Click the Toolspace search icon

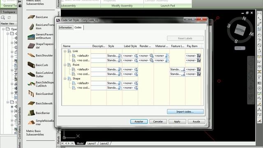3,17
